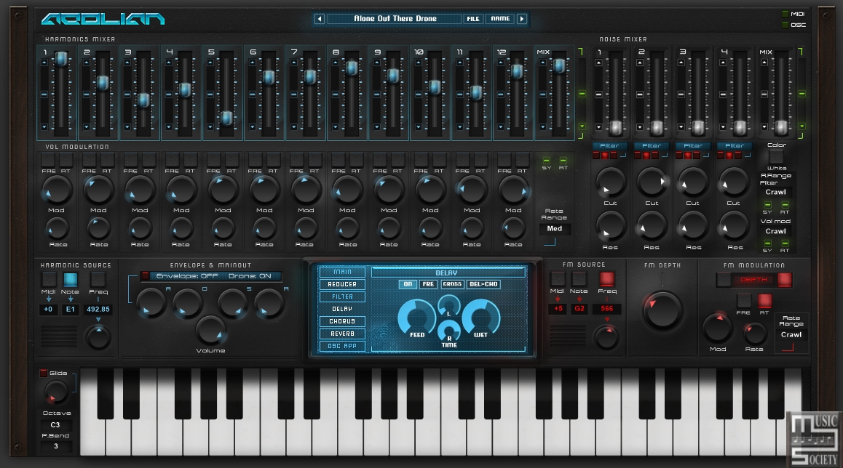
Task: Open FM Source note G2 selector
Action: coord(579,309)
